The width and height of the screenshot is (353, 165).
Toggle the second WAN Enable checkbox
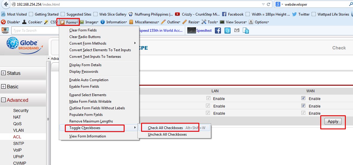303,106
